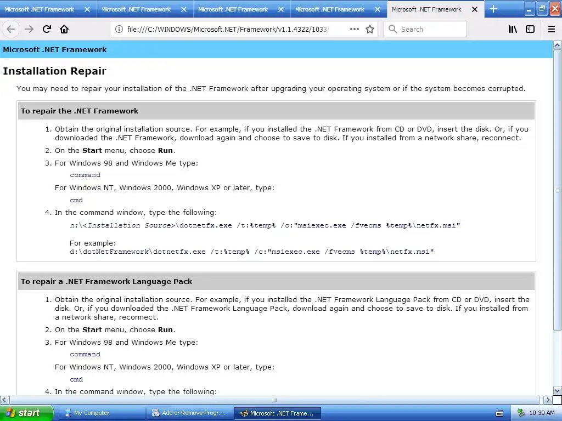The height and width of the screenshot is (421, 562).
Task: Click the vertical scrollbar down arrow
Action: tap(557, 390)
